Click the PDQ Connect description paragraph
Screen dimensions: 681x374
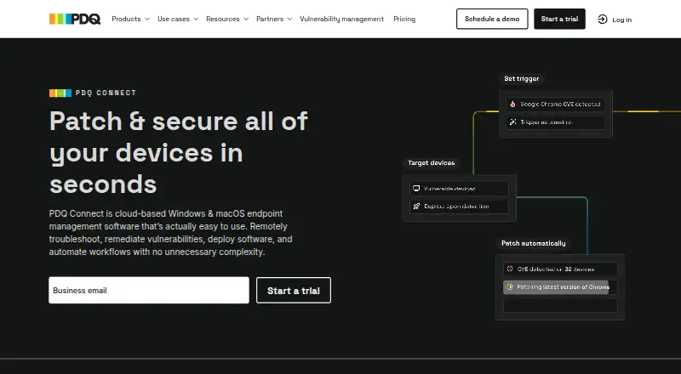(x=171, y=233)
